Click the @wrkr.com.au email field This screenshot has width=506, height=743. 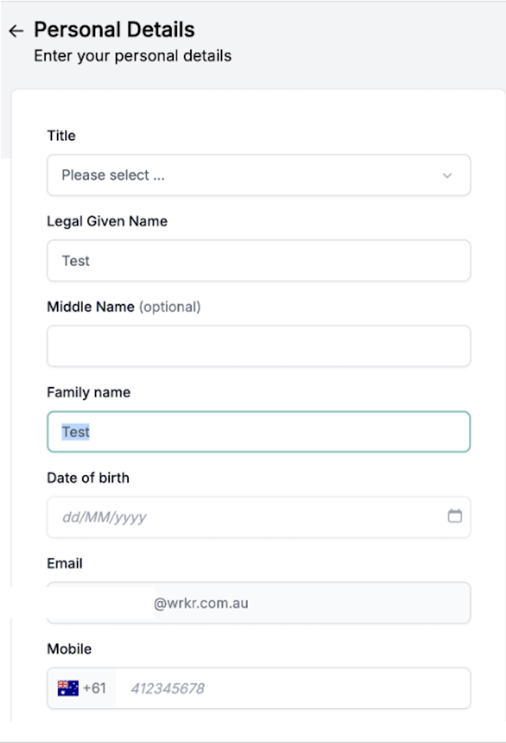pos(259,603)
